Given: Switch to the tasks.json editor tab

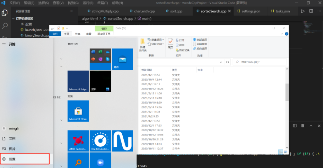Looking at the screenshot, I should pyautogui.click(x=280, y=11).
